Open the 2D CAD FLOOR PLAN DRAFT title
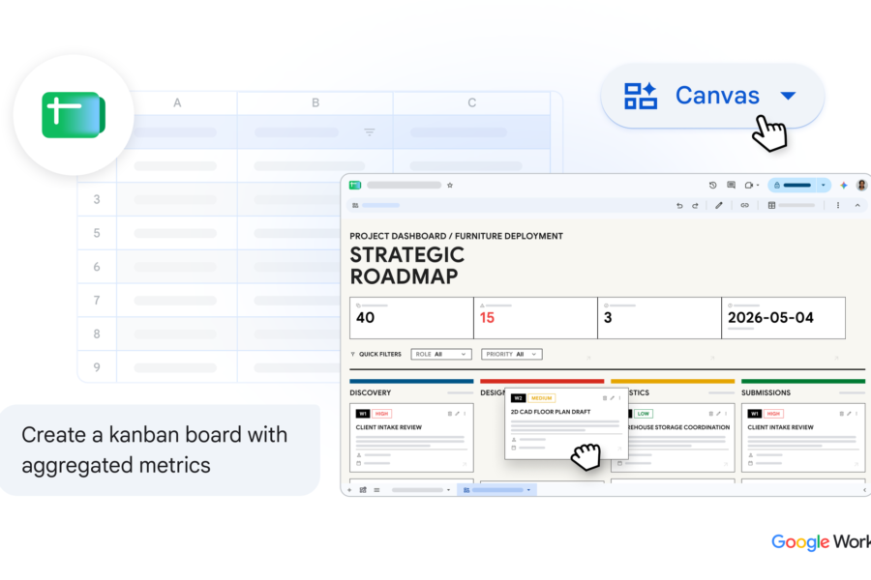Screen dimensions: 871x580 pos(551,412)
